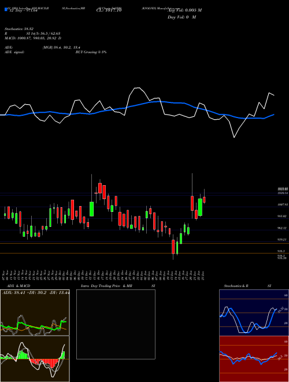
Task: Select the 'CL: 1017.10' closing price text
Action: [x=109, y=10]
